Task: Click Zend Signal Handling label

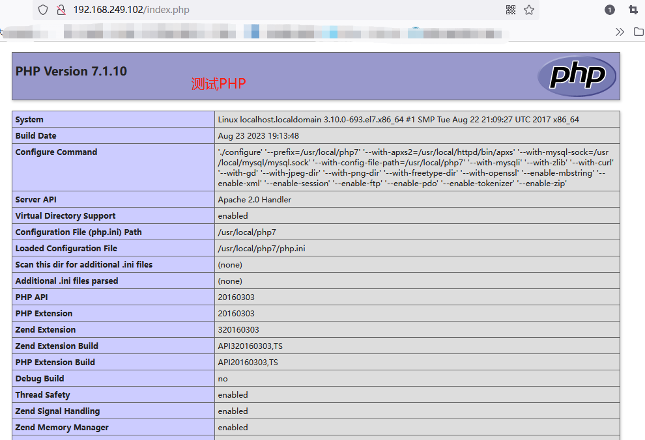Action: [x=57, y=411]
